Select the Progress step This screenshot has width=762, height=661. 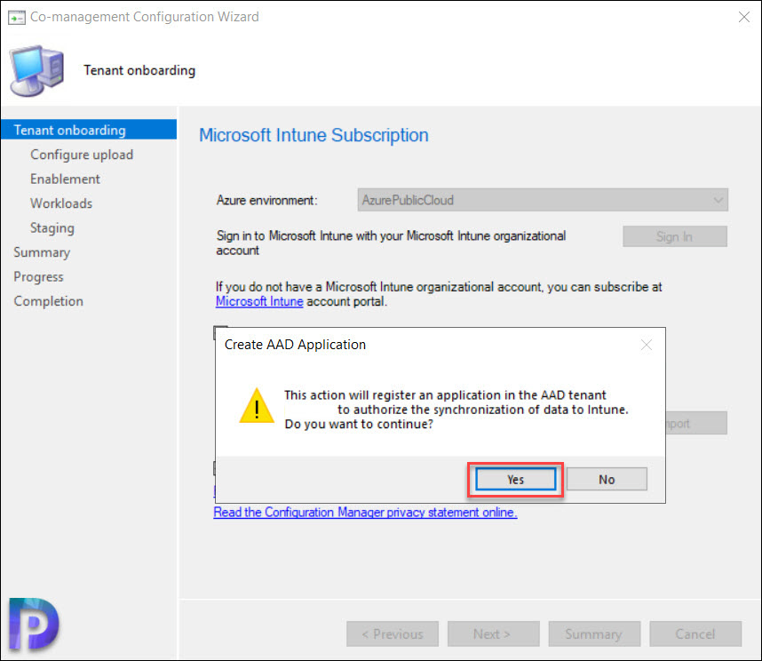(38, 276)
